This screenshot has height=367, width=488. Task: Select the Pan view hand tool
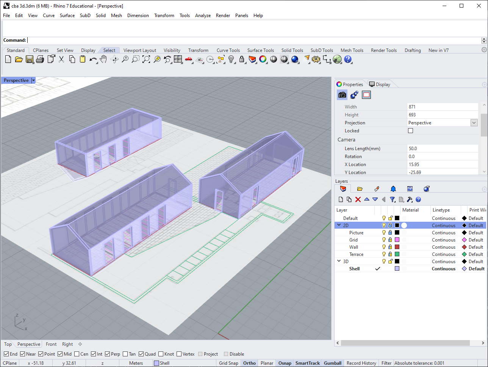[103, 59]
